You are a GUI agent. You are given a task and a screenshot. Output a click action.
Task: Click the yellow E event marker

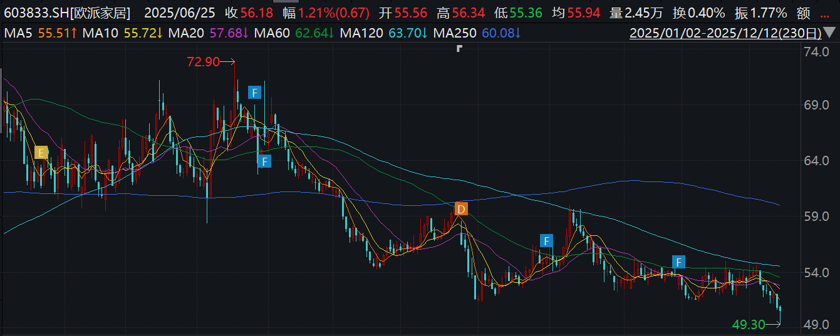[x=41, y=152]
